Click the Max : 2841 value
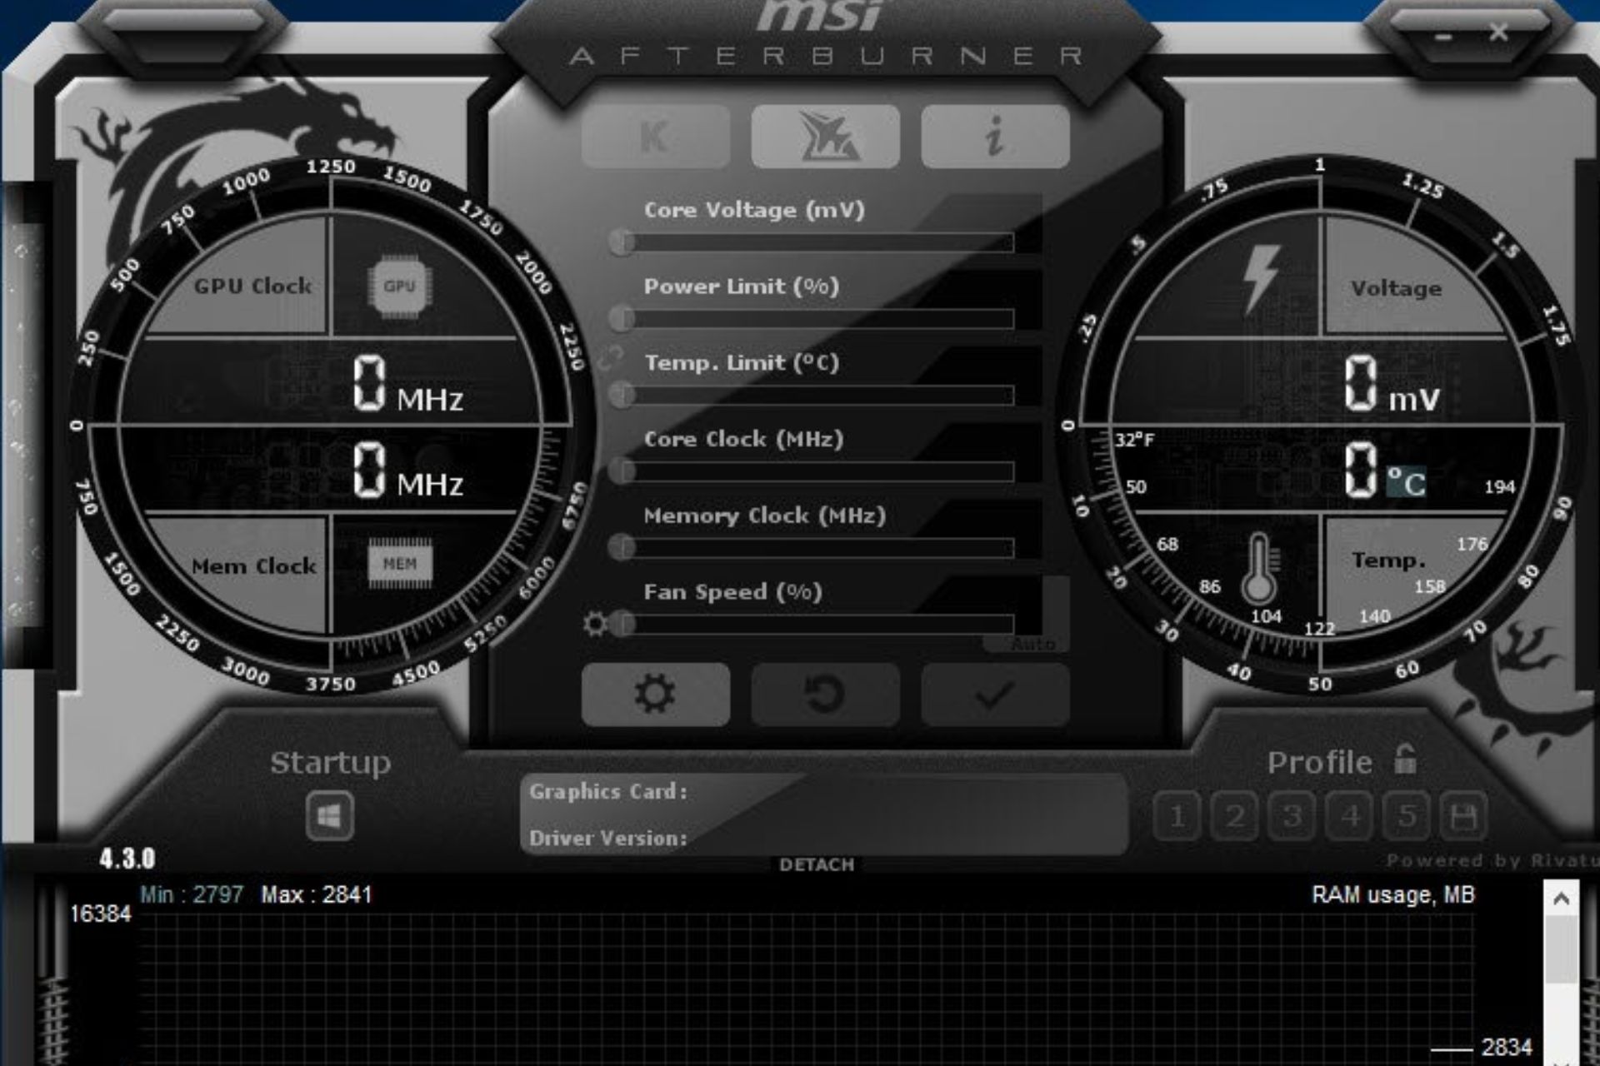Screen dimensions: 1600x1066 [317, 895]
